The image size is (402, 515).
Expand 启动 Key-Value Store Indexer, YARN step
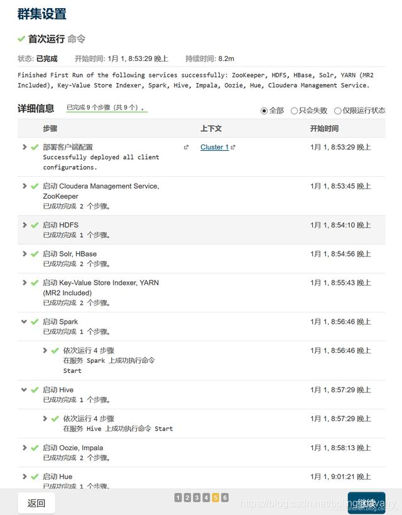click(24, 282)
